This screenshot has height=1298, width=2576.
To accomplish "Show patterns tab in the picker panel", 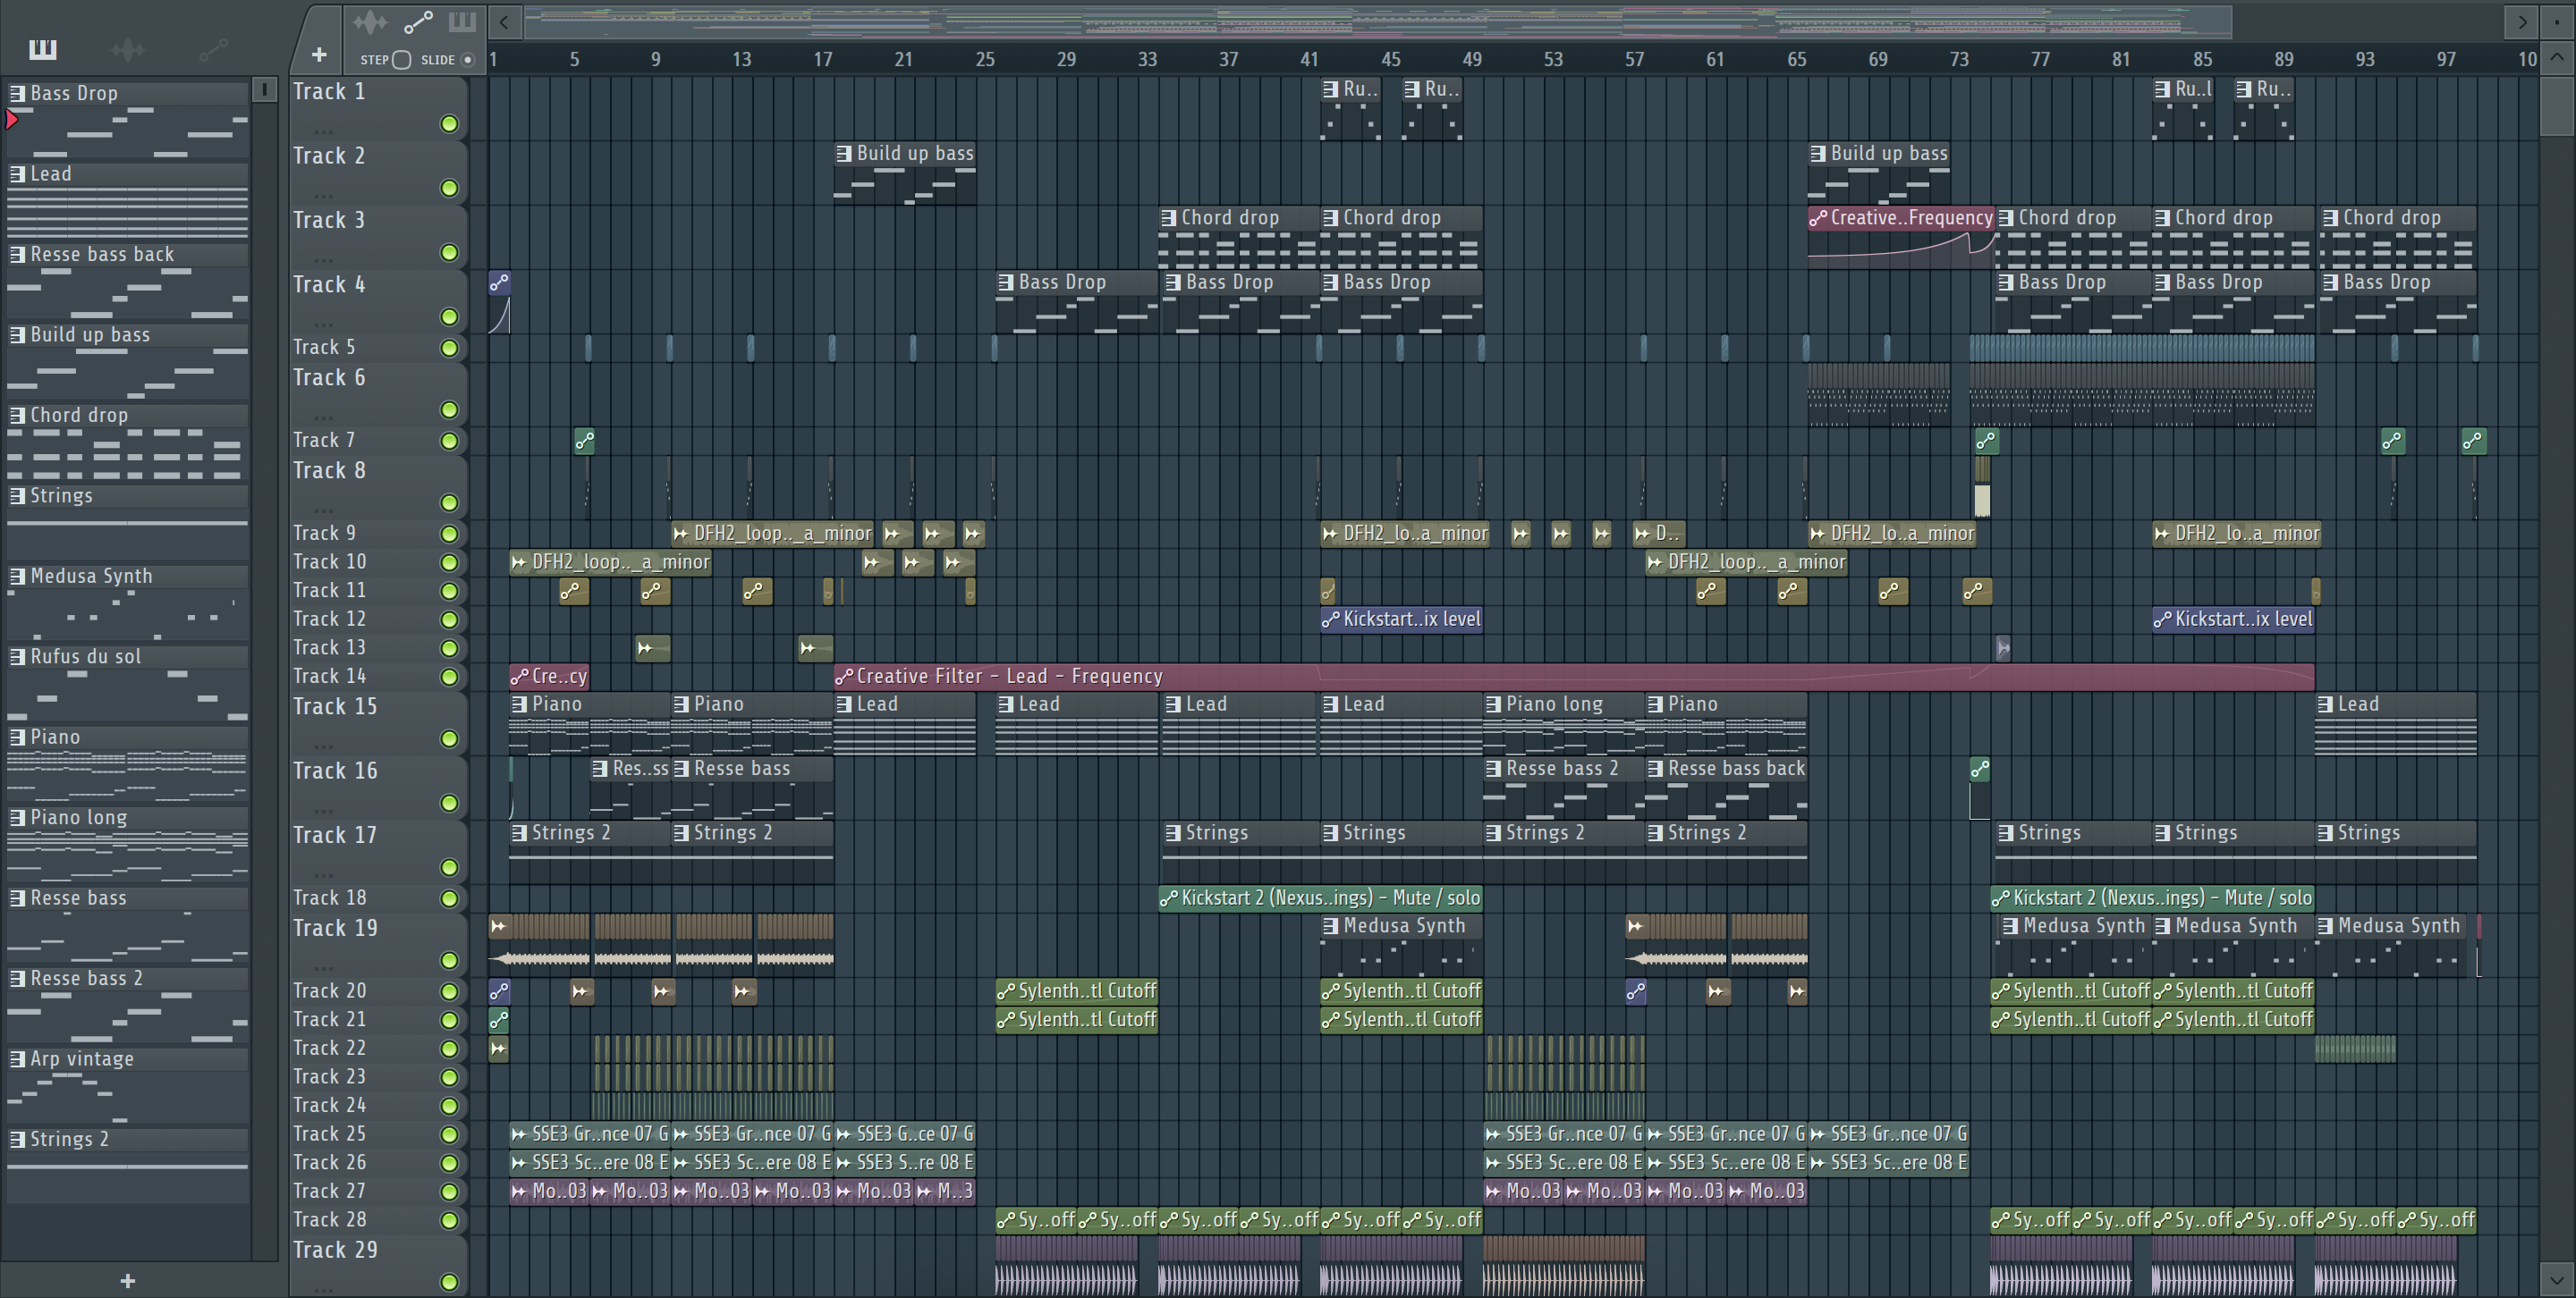I will pos(43,49).
